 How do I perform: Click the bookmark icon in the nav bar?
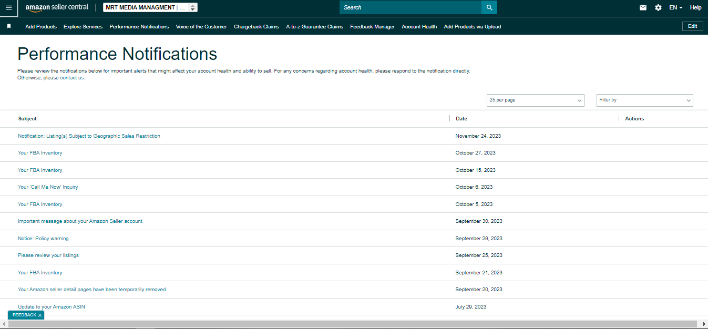click(x=9, y=26)
